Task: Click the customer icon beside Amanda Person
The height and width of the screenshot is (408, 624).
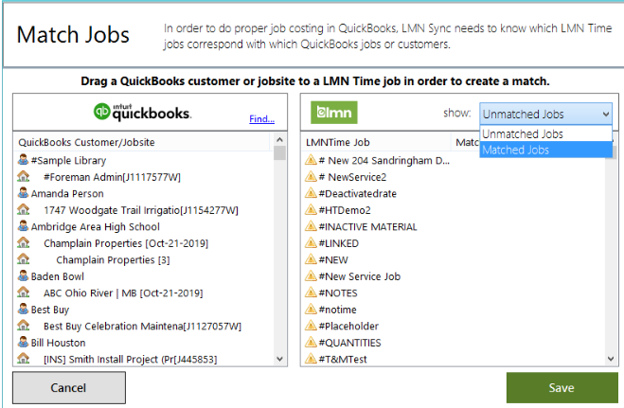Action: (x=23, y=193)
